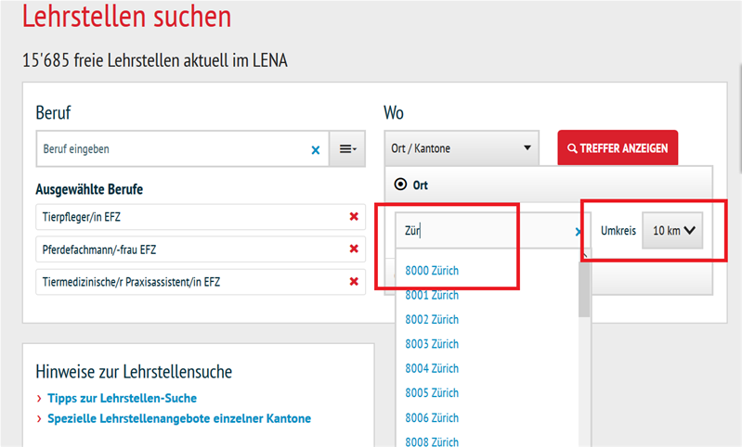Open Spezielle Lehrstellenangebote einzelner Kantone link

point(179,418)
